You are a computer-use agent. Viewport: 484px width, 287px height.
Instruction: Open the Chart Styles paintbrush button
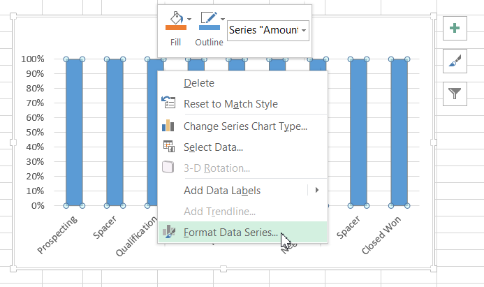455,61
